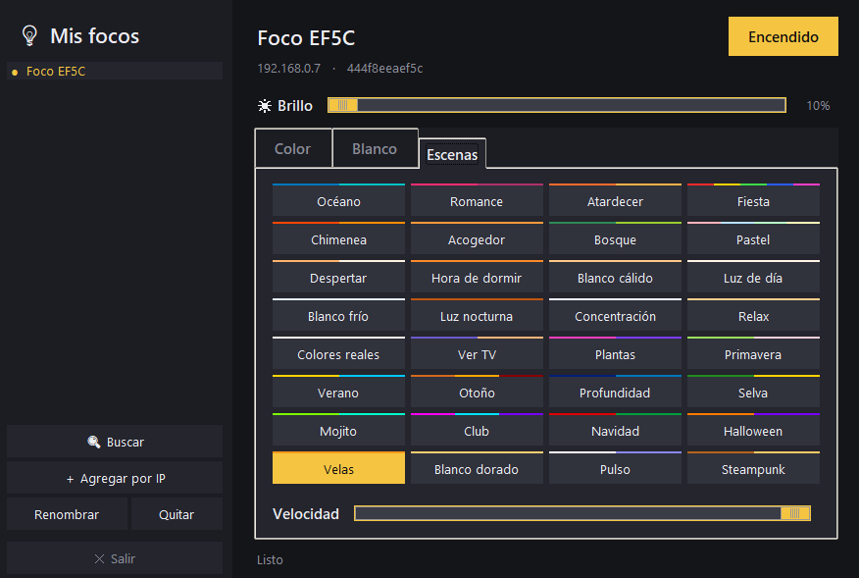Set the Blanco cálido scene

click(x=615, y=277)
